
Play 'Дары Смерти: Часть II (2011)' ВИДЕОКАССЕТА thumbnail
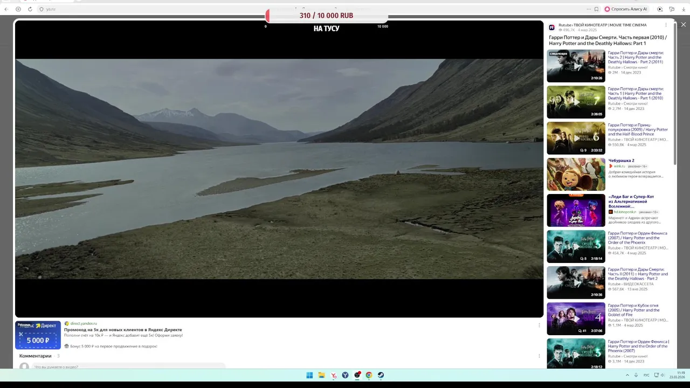click(x=576, y=282)
